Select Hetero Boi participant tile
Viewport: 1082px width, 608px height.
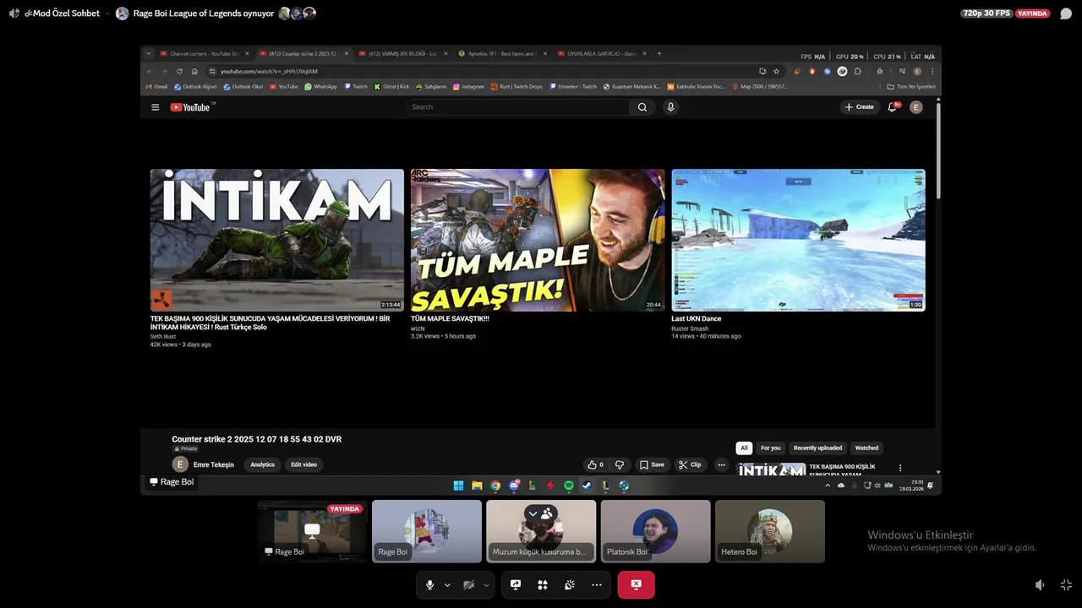coord(770,531)
